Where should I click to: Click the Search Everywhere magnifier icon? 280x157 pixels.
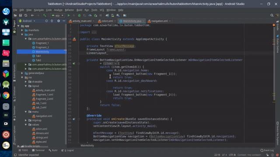(x=272, y=16)
